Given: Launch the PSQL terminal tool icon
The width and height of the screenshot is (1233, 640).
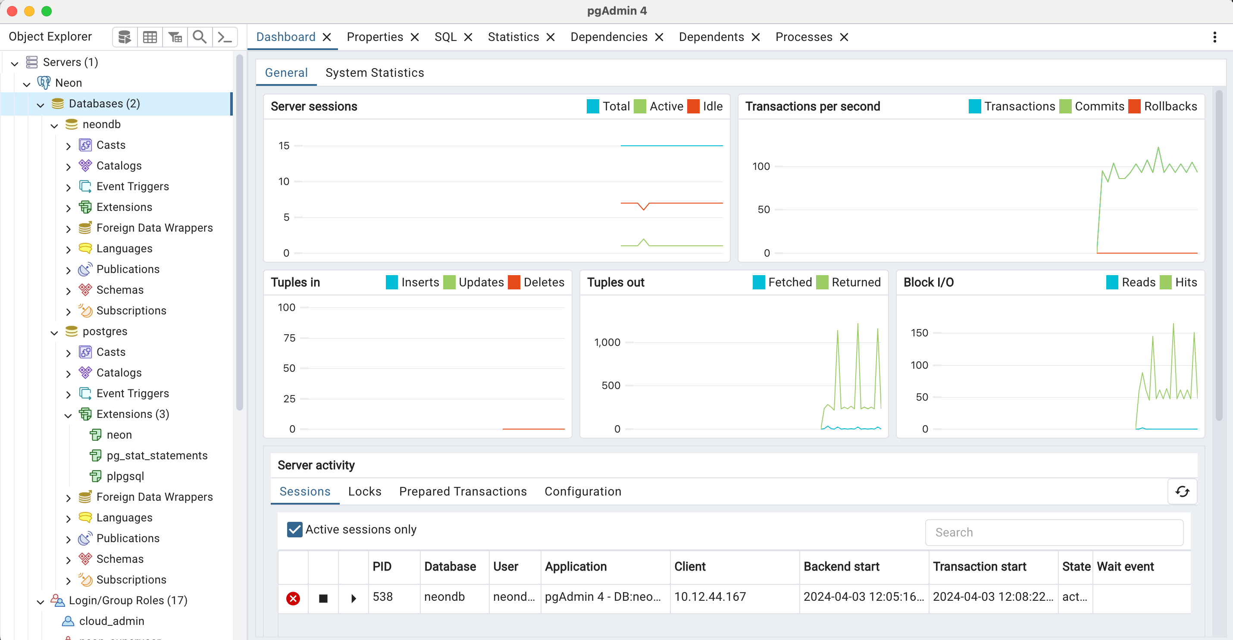Looking at the screenshot, I should [225, 37].
